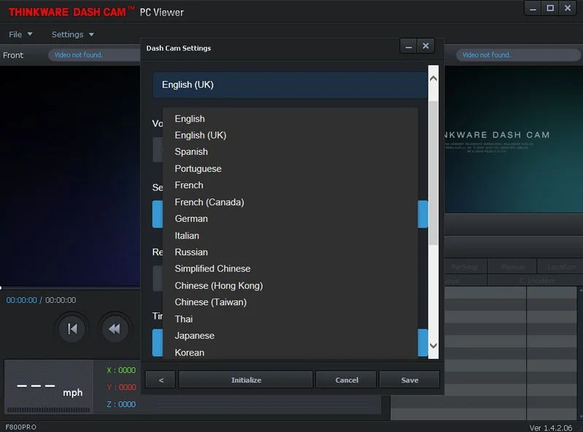Close the Dash Cam Settings dialog

pos(426,46)
